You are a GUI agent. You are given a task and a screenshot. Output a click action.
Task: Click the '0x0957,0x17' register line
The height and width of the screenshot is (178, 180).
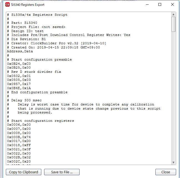point(19,84)
